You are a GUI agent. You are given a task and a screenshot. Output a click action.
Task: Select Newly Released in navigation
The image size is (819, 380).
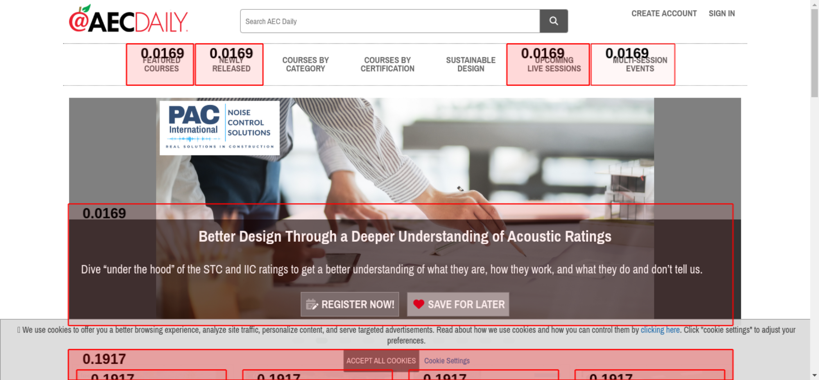(x=231, y=65)
